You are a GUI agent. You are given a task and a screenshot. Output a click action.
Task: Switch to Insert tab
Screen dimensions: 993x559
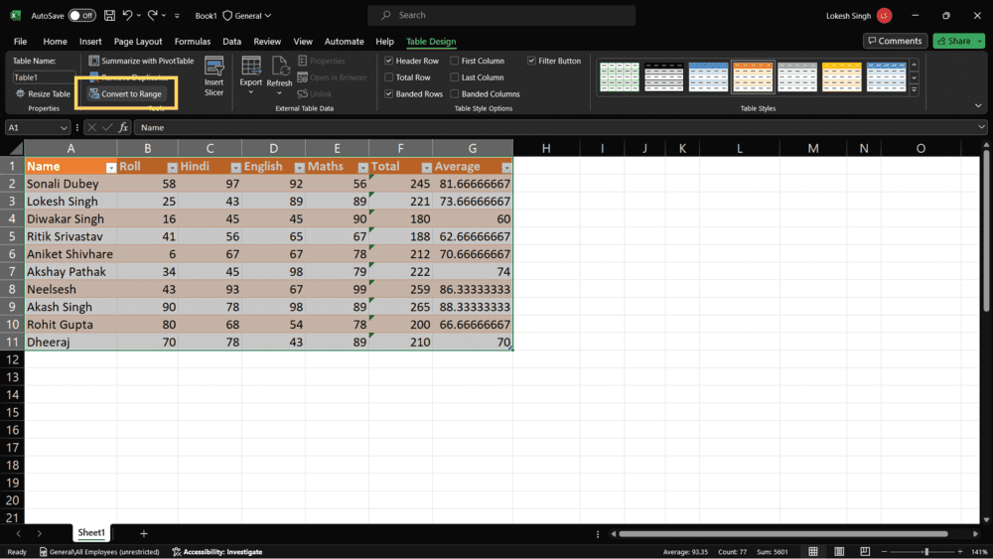[90, 41]
